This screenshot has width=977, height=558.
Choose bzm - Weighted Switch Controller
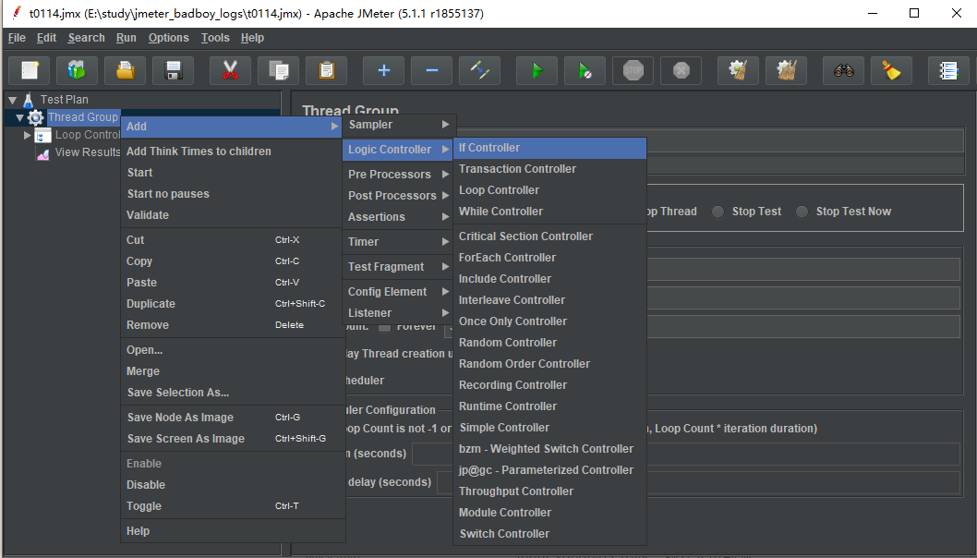(x=549, y=449)
